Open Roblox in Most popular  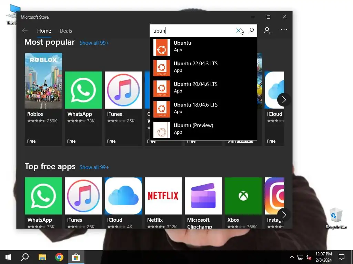tap(43, 99)
